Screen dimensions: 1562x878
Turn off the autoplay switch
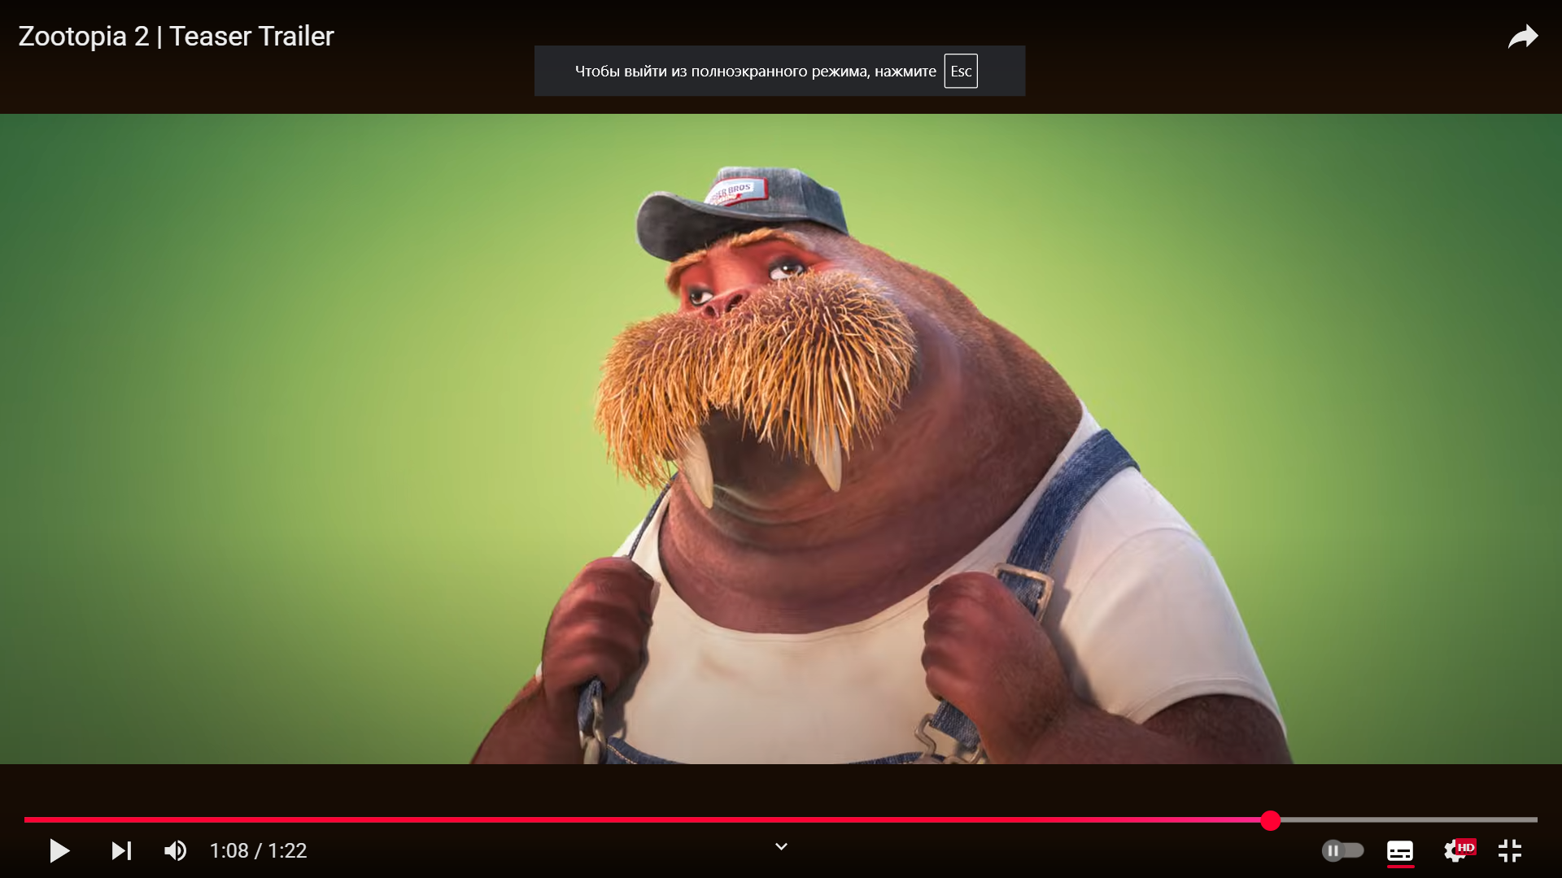pos(1342,850)
